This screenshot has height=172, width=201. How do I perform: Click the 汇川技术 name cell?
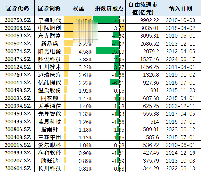[x=49, y=67]
